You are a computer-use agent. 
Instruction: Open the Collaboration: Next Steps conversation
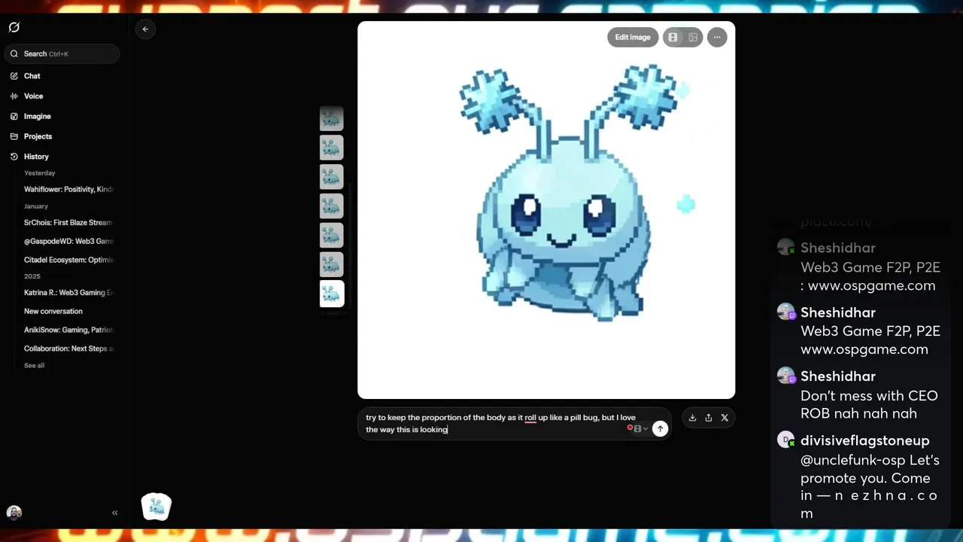point(68,349)
